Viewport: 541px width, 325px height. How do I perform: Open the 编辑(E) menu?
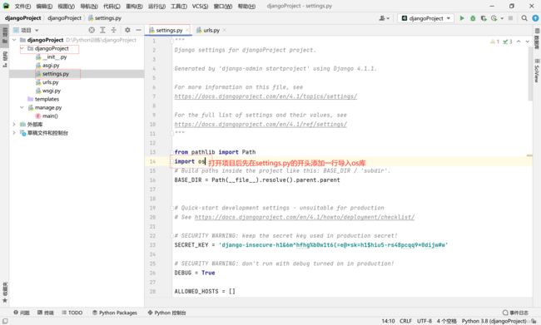(x=44, y=6)
